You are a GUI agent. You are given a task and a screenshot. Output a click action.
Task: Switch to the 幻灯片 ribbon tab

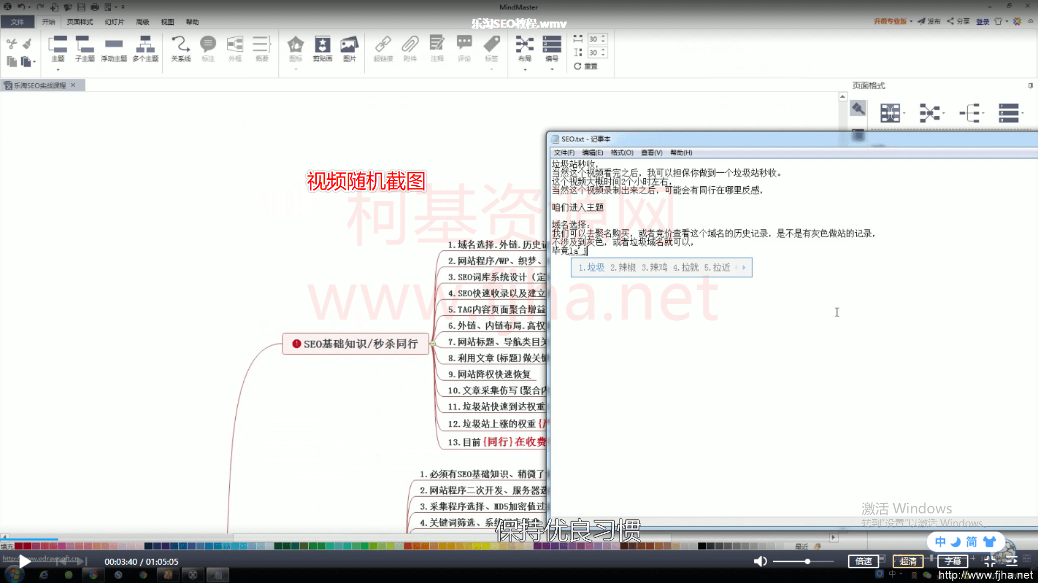[x=114, y=22]
